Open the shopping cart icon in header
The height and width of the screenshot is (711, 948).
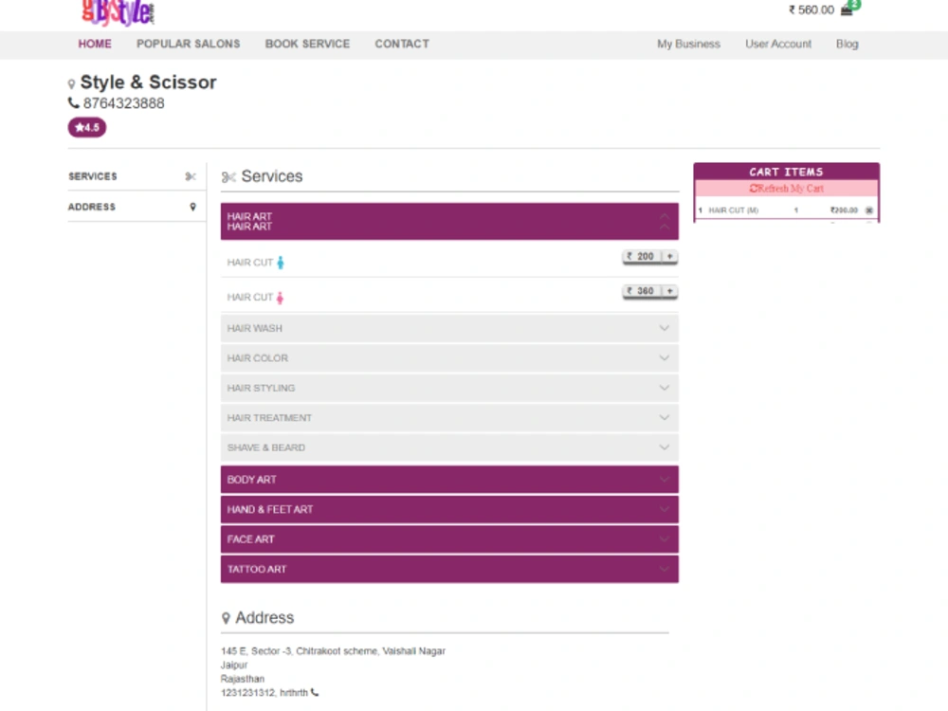pyautogui.click(x=847, y=10)
